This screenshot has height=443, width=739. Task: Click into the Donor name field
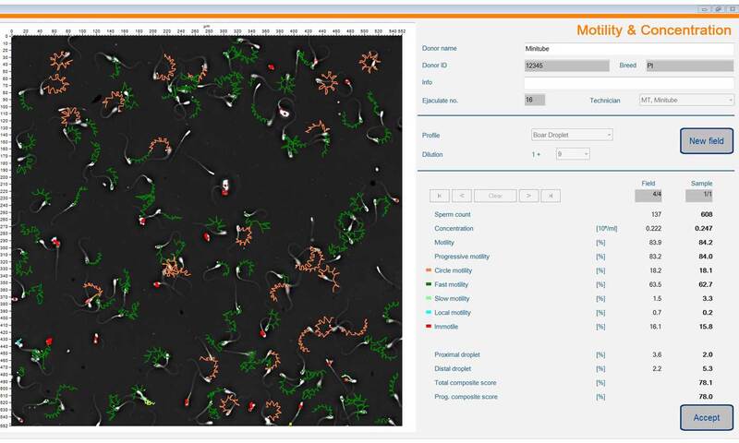628,49
